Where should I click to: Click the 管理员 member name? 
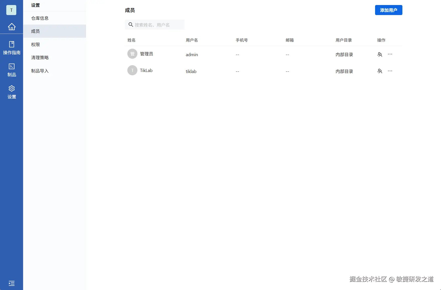146,54
